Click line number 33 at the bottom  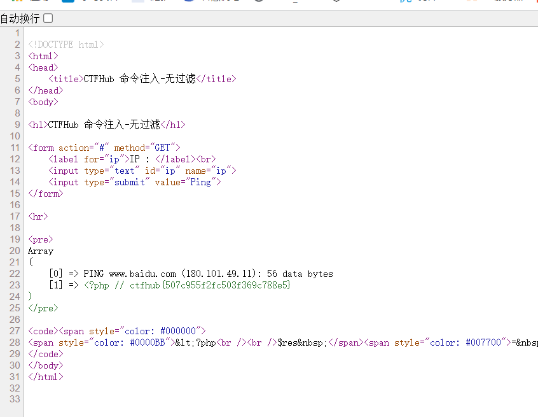(x=13, y=399)
